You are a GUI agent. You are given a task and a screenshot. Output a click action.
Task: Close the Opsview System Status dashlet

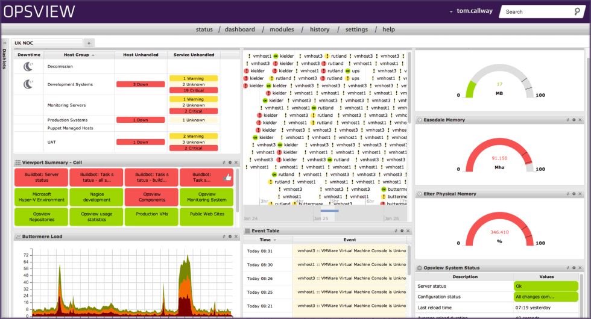tap(580, 268)
